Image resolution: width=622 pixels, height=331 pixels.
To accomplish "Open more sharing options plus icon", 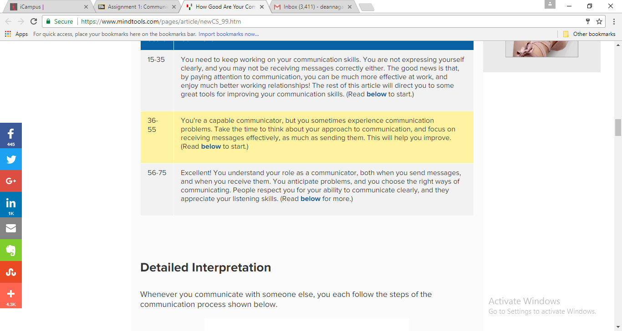I will (11, 295).
